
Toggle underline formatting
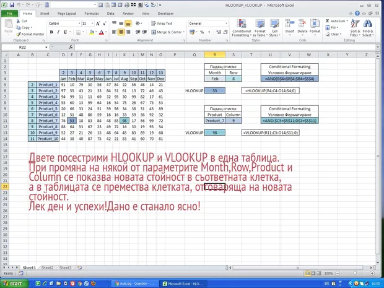coord(65,32)
